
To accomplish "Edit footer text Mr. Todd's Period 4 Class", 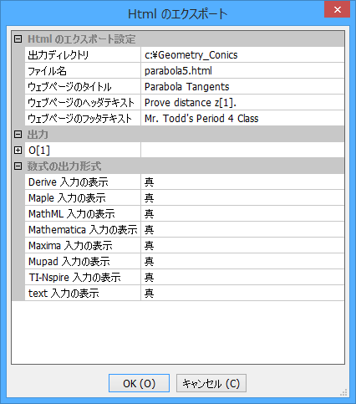I will [242, 119].
